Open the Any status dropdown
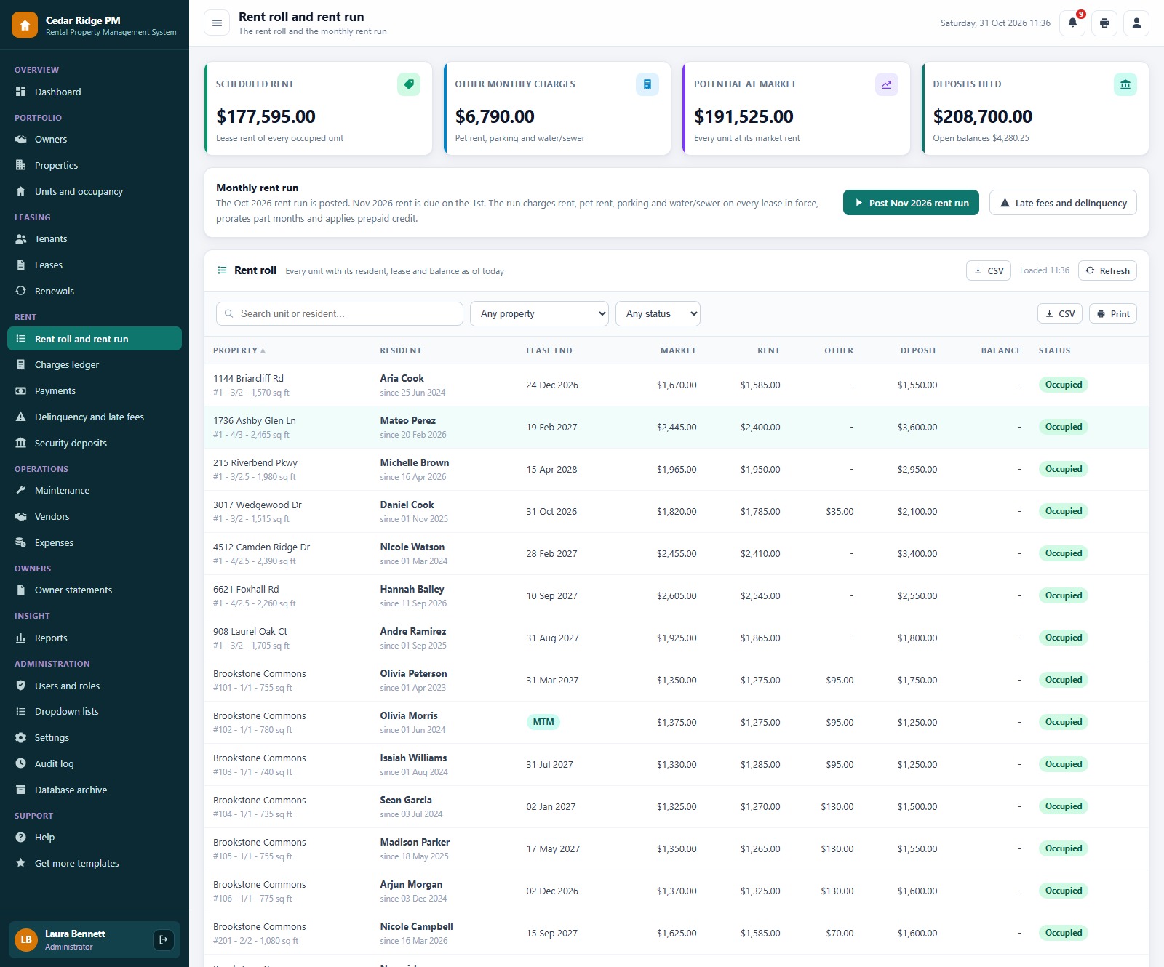Image resolution: width=1164 pixels, height=967 pixels. point(658,313)
